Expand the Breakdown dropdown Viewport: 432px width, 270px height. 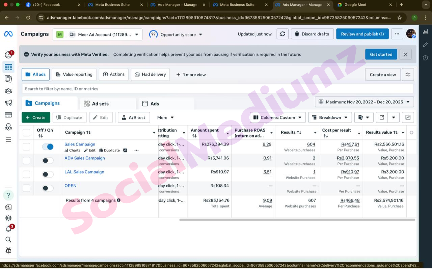(330, 117)
